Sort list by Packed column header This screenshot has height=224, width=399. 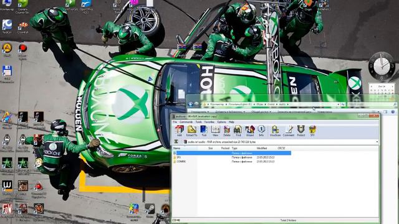coord(224,148)
